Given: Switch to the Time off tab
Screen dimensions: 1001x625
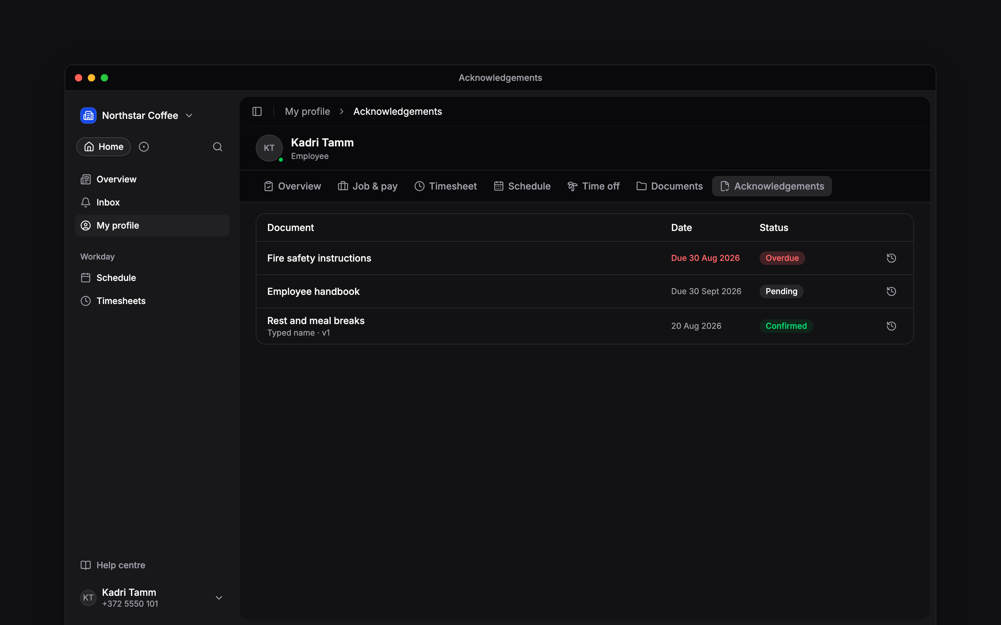Looking at the screenshot, I should [594, 186].
